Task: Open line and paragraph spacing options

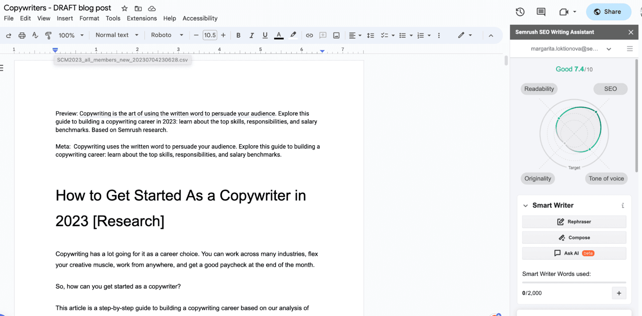Action: click(x=370, y=35)
